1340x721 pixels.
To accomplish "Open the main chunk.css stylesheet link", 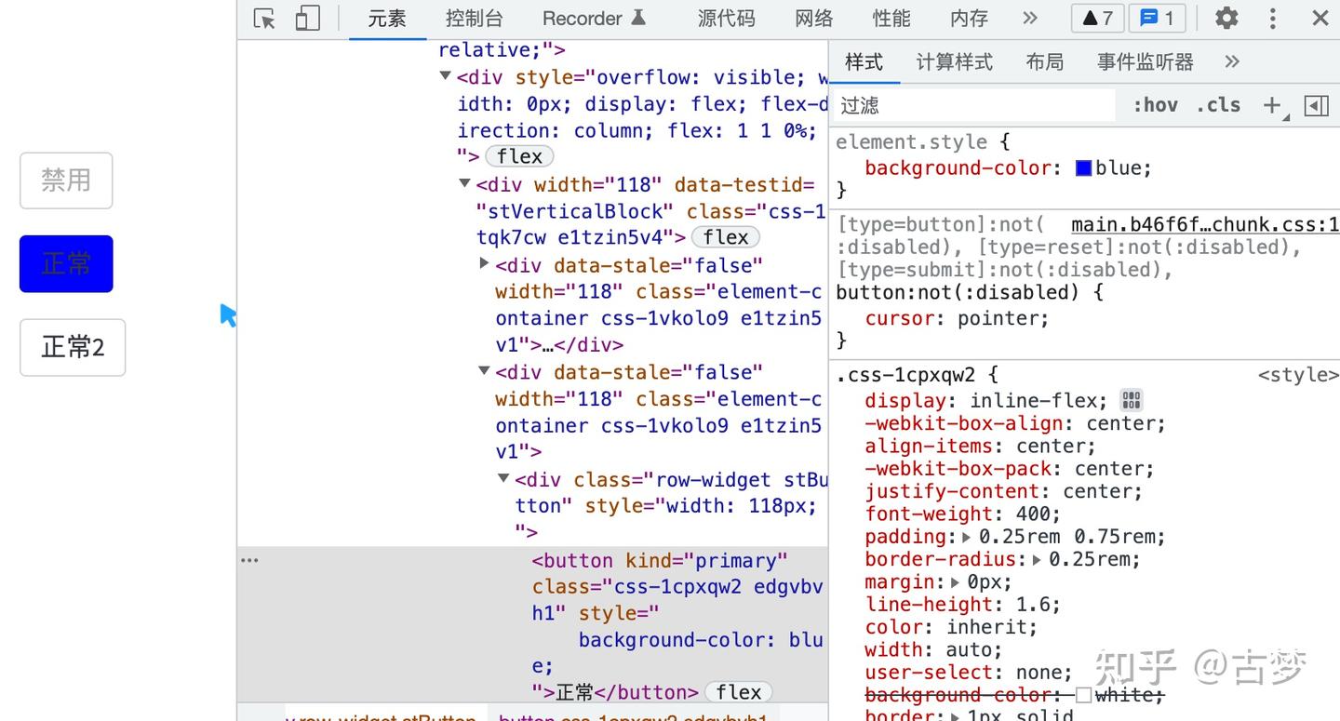I will click(1200, 224).
